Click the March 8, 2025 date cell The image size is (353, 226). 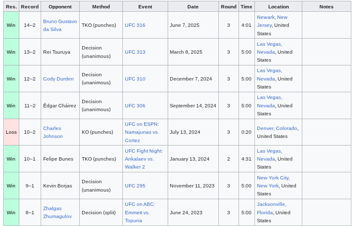pyautogui.click(x=193, y=52)
